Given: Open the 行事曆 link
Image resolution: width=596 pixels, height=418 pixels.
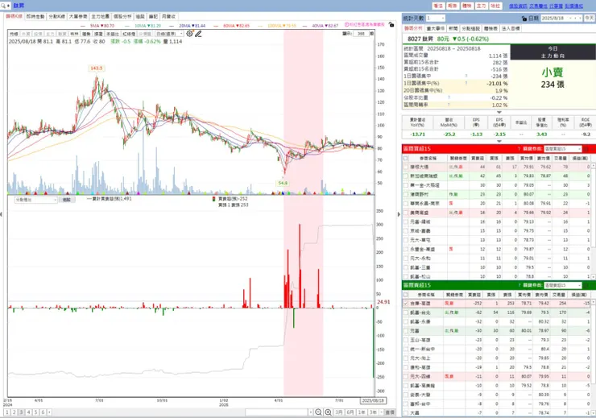Looking at the screenshot, I should tap(556, 6).
